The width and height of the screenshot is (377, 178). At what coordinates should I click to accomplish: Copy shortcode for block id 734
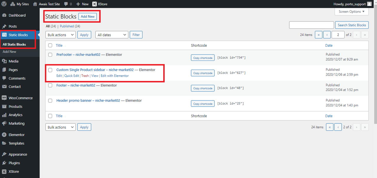[203, 58]
